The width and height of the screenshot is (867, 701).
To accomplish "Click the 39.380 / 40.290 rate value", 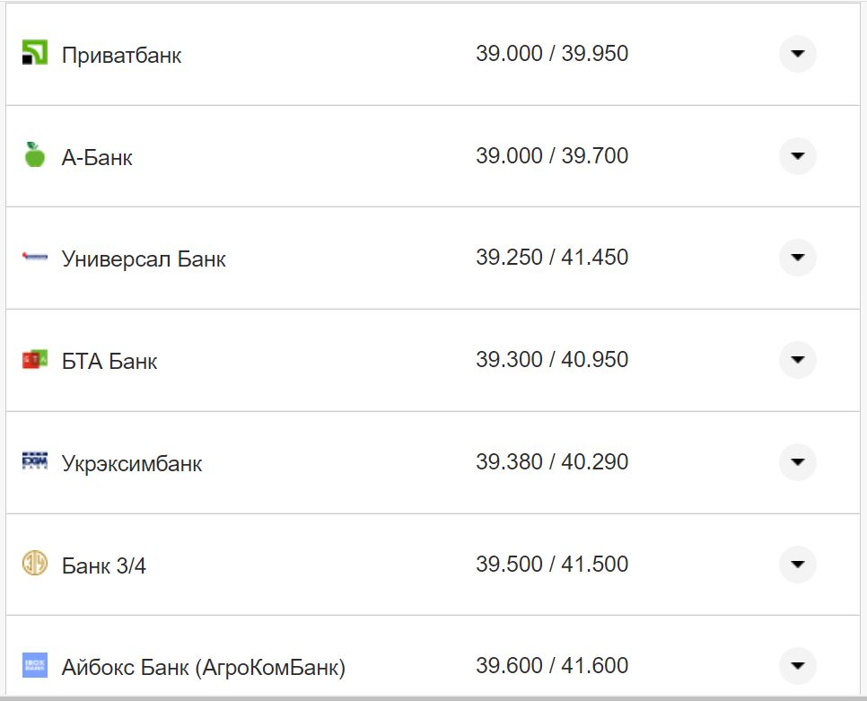I will pyautogui.click(x=552, y=462).
